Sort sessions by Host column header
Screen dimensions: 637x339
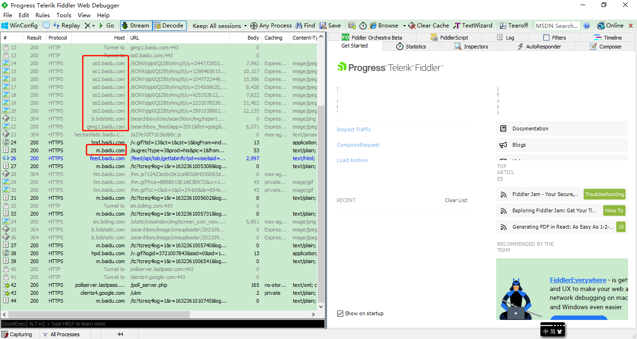coord(99,38)
